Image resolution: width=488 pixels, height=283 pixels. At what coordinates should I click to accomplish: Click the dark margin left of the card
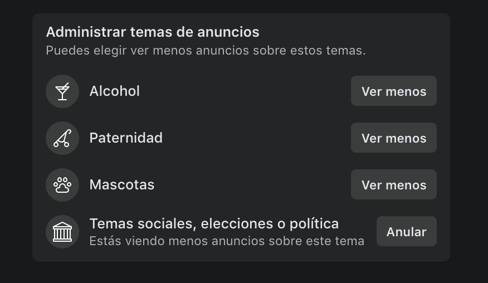point(16,139)
